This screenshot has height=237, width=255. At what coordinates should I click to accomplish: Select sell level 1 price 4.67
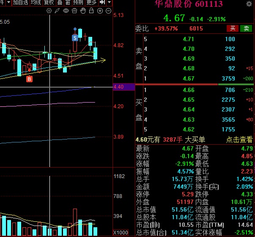(189, 78)
